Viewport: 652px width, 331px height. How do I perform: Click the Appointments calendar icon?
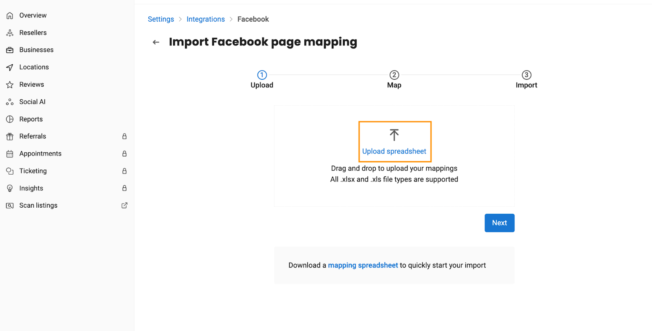tap(10, 154)
